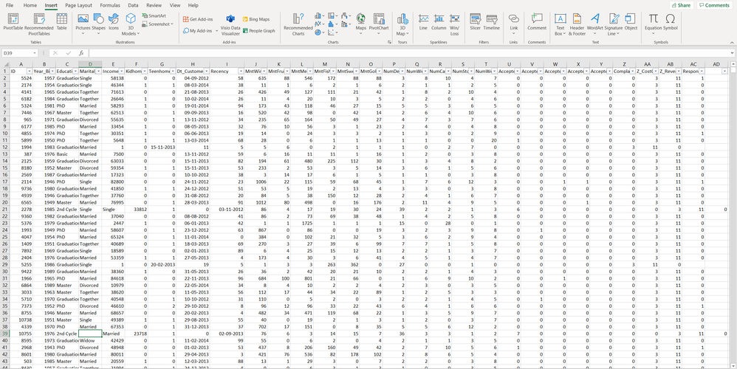
Task: Insert a Text Box
Action: pos(560,24)
